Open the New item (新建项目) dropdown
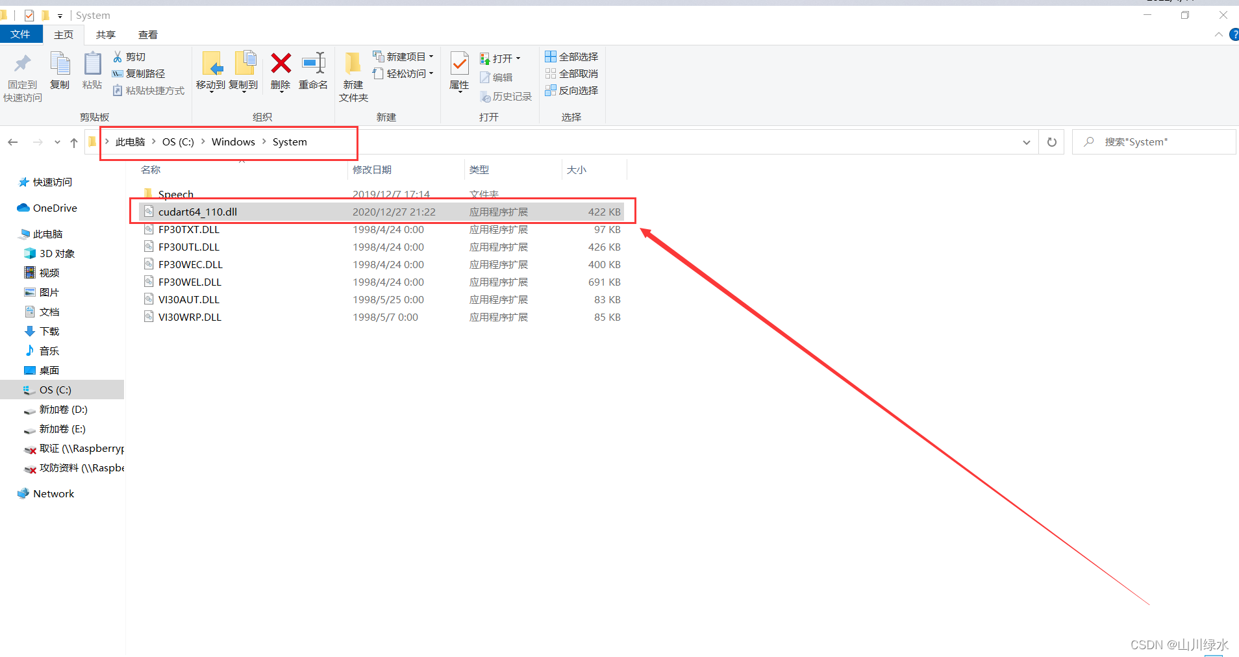Screen dimensions: 1239x657 point(403,56)
